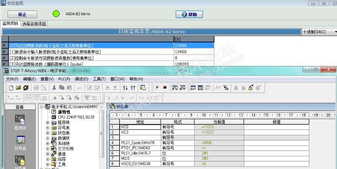This screenshot has width=337, height=169.
Task: Put PLC in STOP with red square icon
Action: pos(165,87)
